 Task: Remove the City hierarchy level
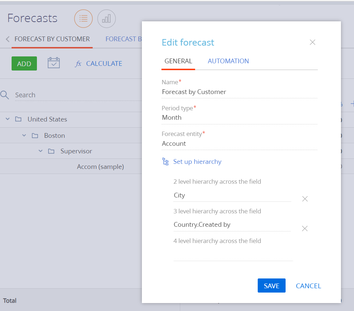[305, 199]
